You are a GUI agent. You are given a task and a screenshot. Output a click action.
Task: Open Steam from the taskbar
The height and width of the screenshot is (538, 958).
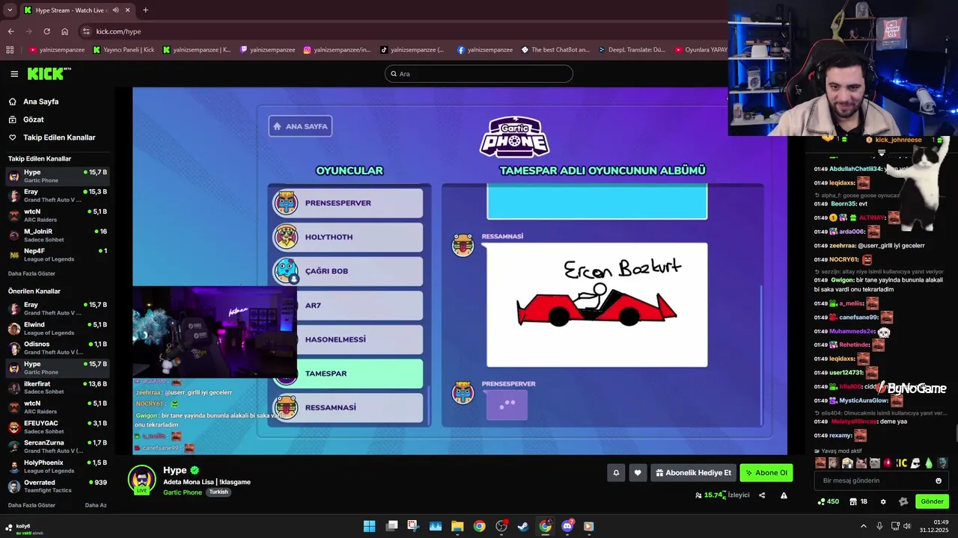pos(523,526)
